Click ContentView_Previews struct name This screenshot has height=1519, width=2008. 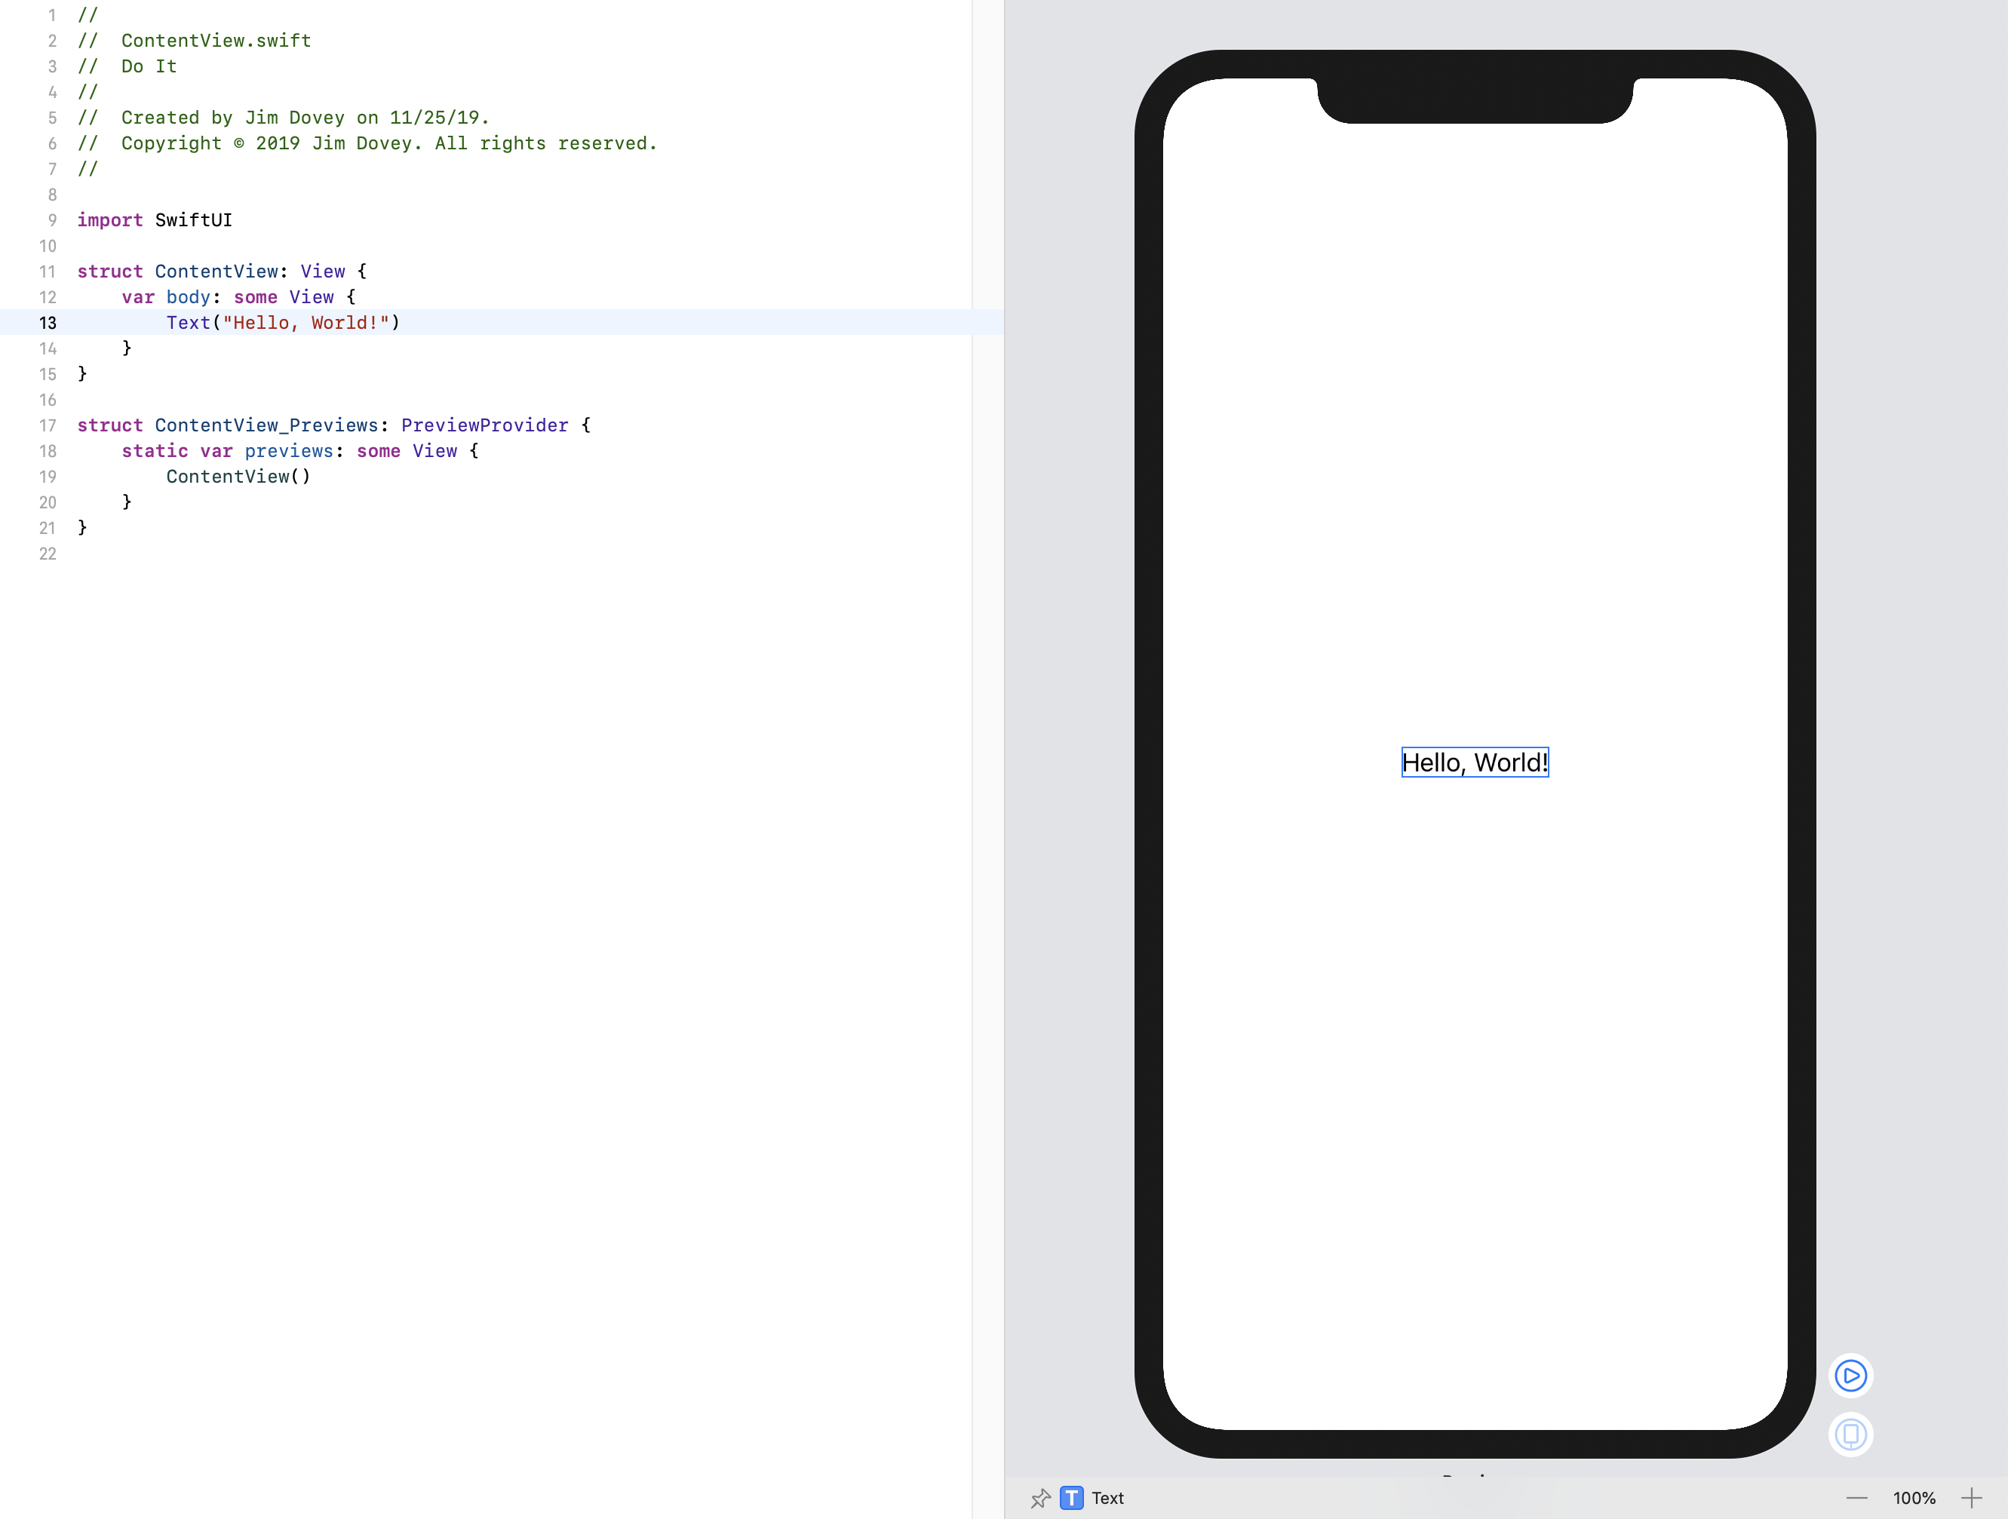tap(266, 425)
